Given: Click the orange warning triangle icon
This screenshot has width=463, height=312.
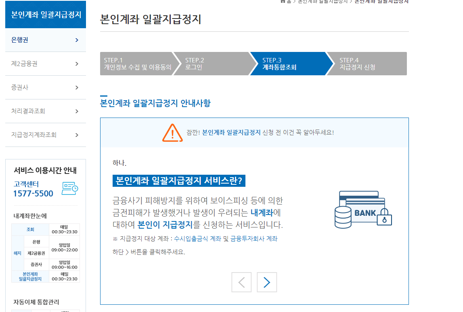Looking at the screenshot, I should [173, 132].
